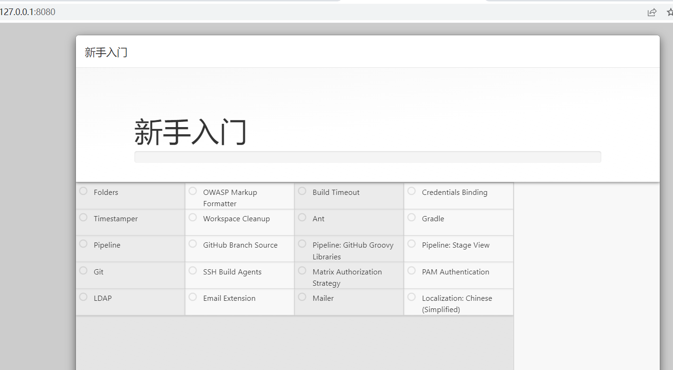673x370 pixels.
Task: Click the Pipeline plugin name
Action: (x=107, y=245)
